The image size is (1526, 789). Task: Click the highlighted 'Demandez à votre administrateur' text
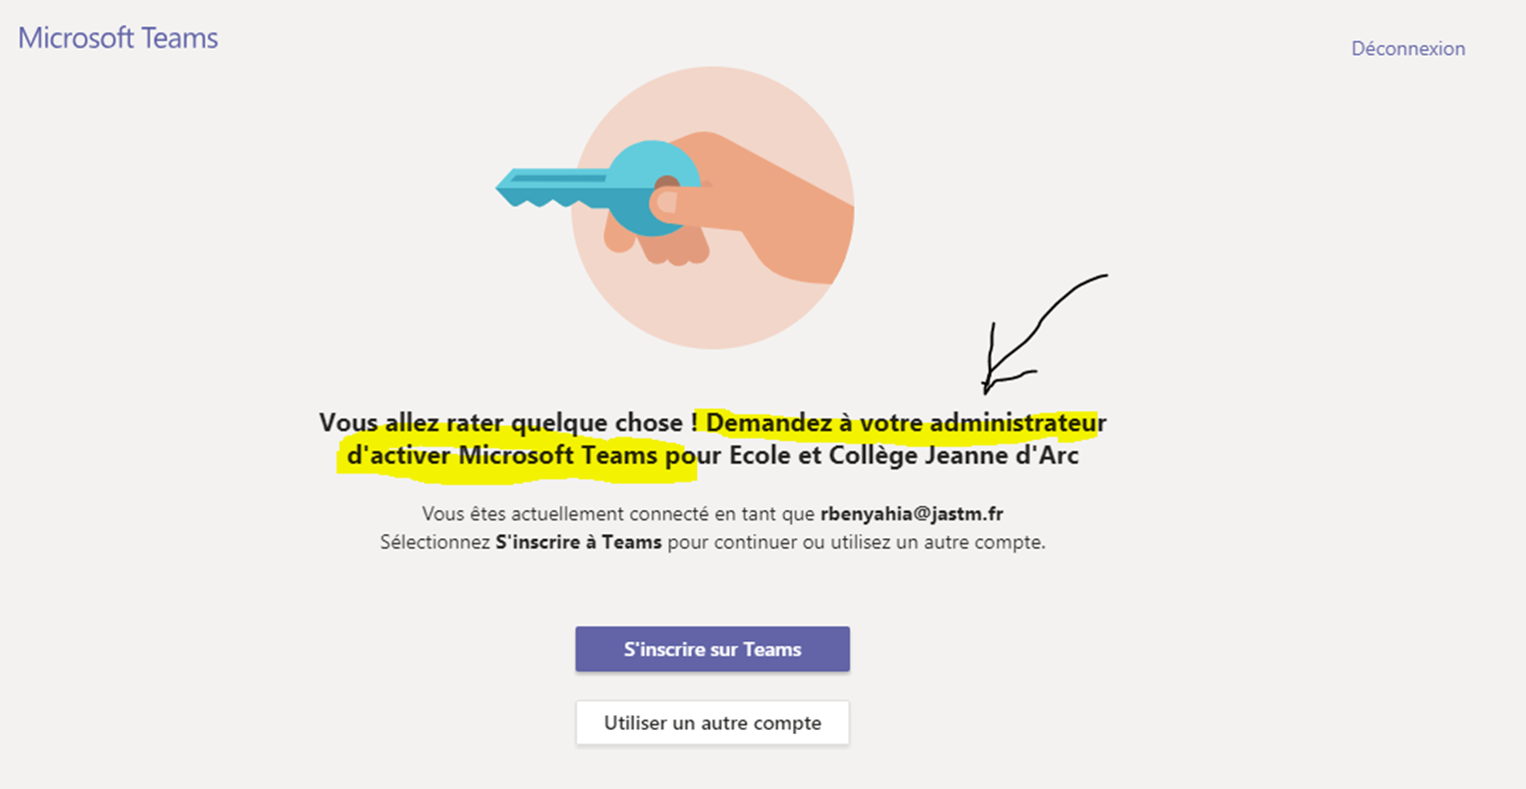click(x=906, y=422)
